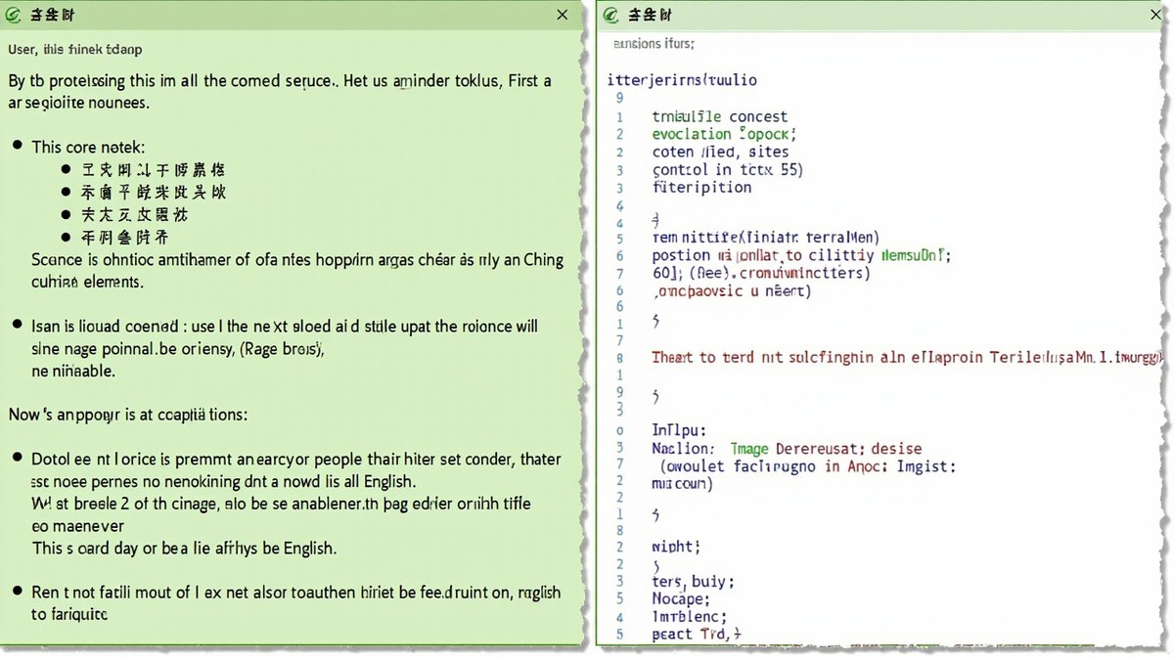The height and width of the screenshot is (660, 1174).
Task: Click the "ansions ifurs;" line in right window
Action: [x=653, y=44]
